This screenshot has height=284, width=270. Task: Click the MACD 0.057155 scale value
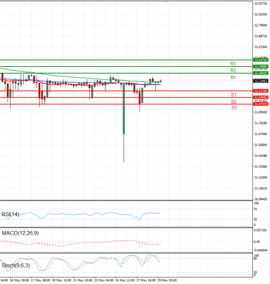tap(260, 230)
